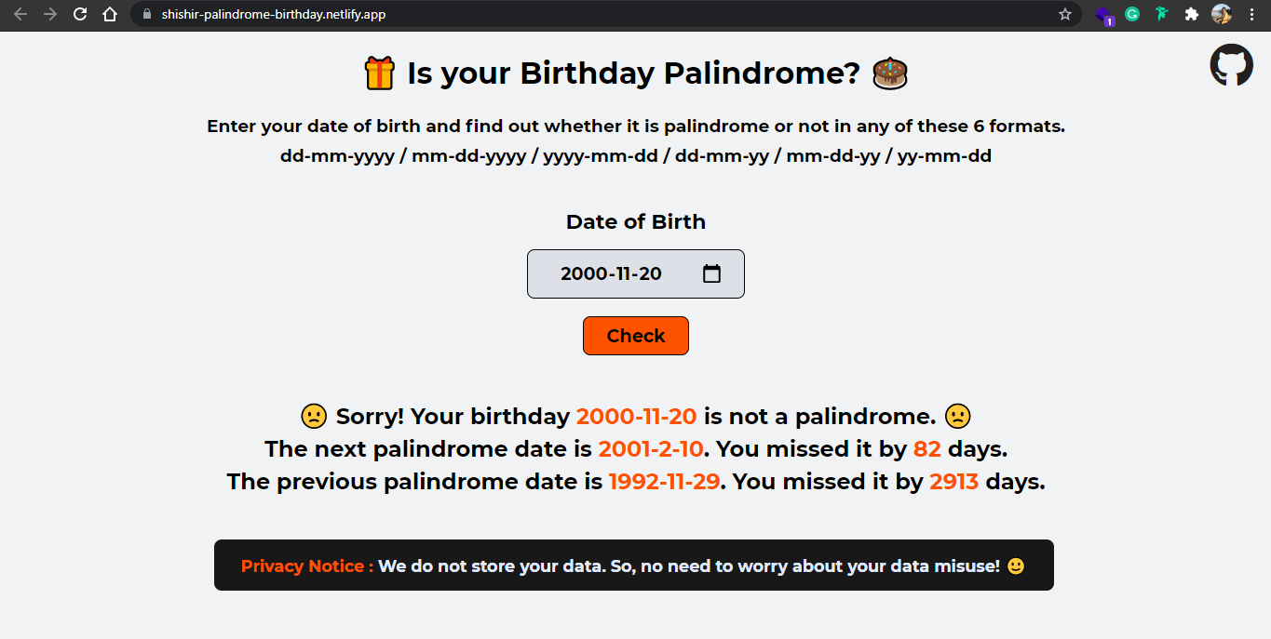Click the browser back arrow
1271x639 pixels.
click(x=20, y=14)
